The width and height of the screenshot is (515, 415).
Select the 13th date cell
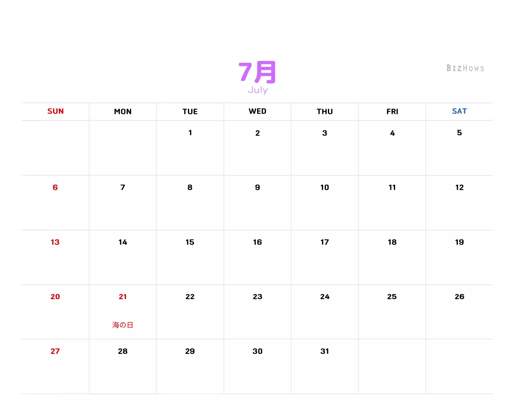[x=55, y=242]
